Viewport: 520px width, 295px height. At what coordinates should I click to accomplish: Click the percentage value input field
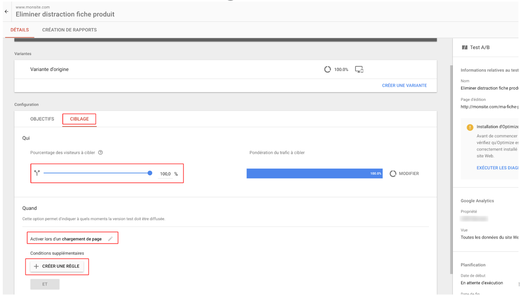click(x=165, y=174)
